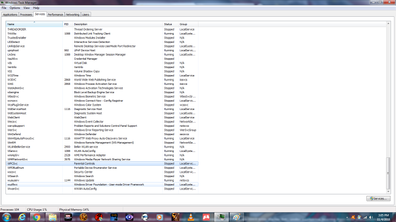Select the WinRM service row
396x222 pixels.
(x=102, y=143)
